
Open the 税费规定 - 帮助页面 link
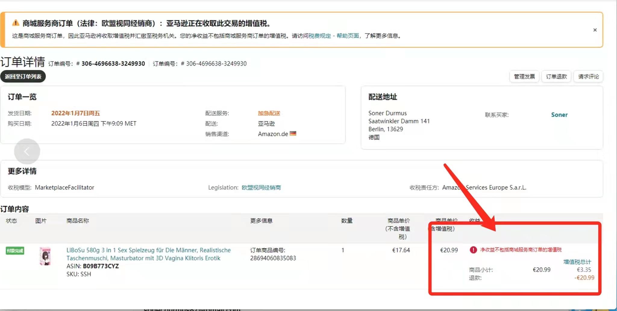(334, 36)
